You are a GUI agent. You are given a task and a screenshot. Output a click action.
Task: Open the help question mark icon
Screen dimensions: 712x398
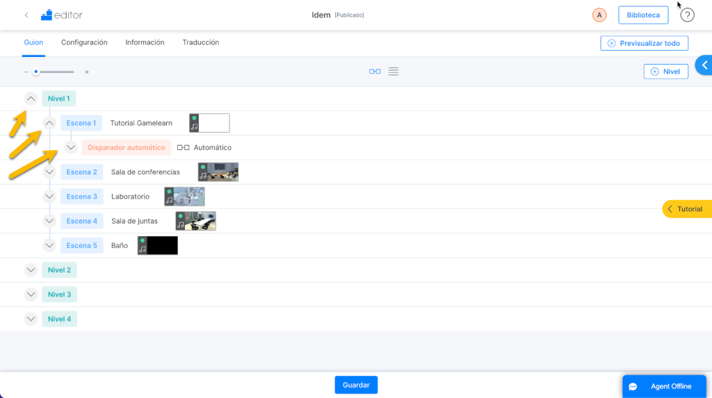(x=687, y=15)
